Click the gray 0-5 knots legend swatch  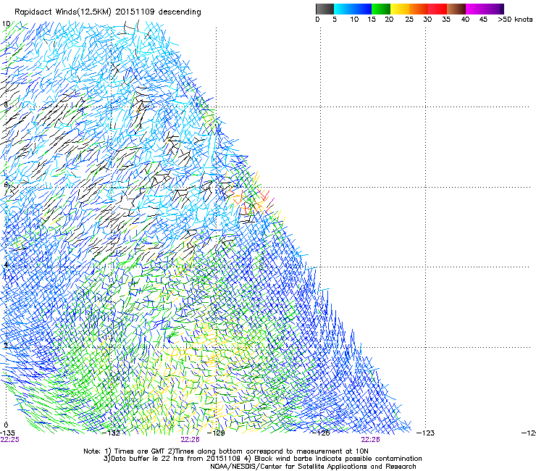[324, 9]
